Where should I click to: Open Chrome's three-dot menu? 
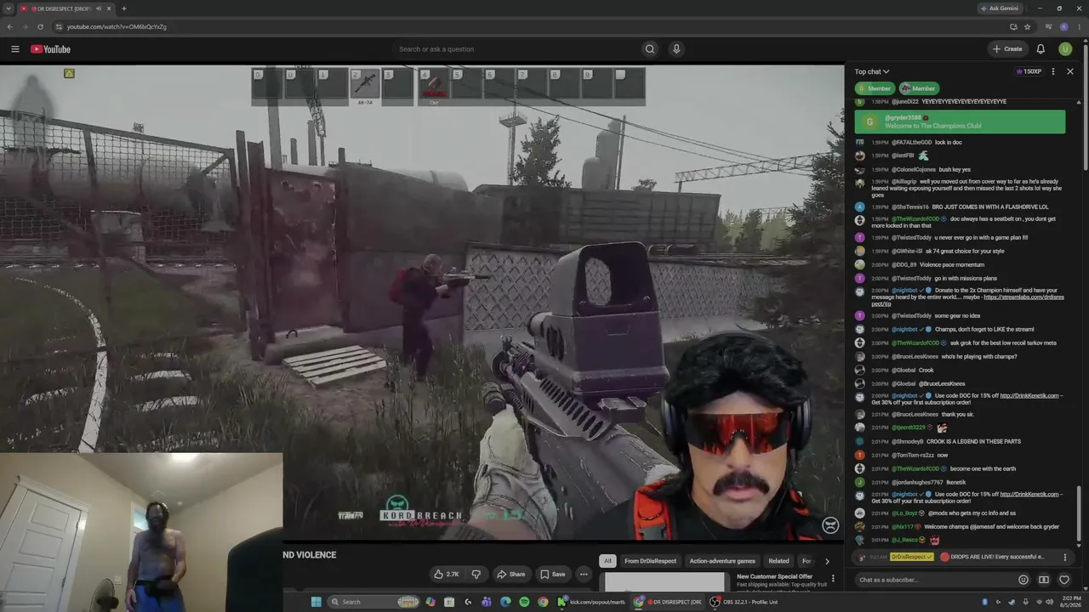(x=1078, y=26)
